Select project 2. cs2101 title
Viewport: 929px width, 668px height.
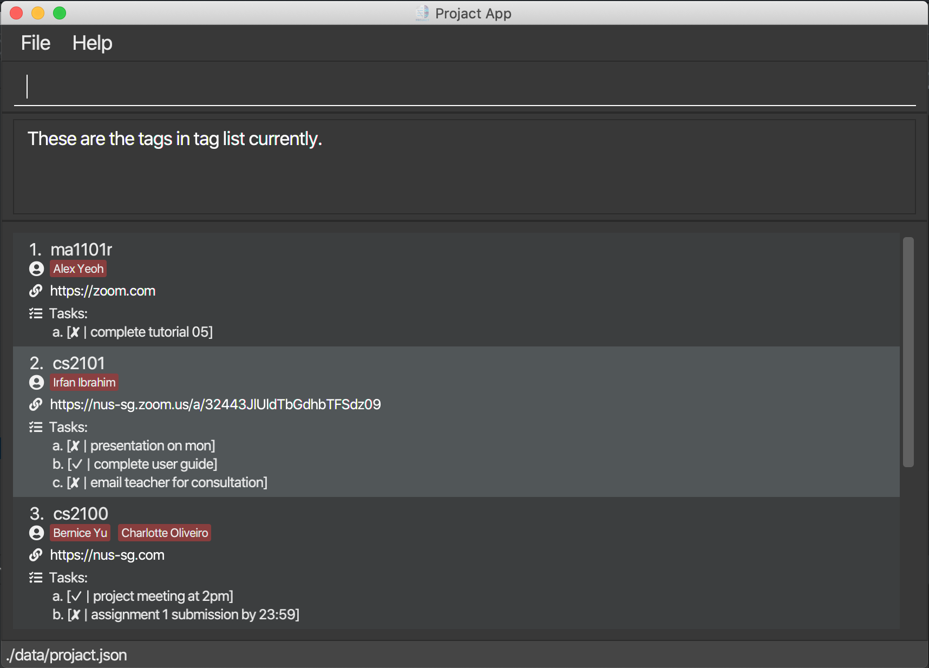click(x=68, y=363)
